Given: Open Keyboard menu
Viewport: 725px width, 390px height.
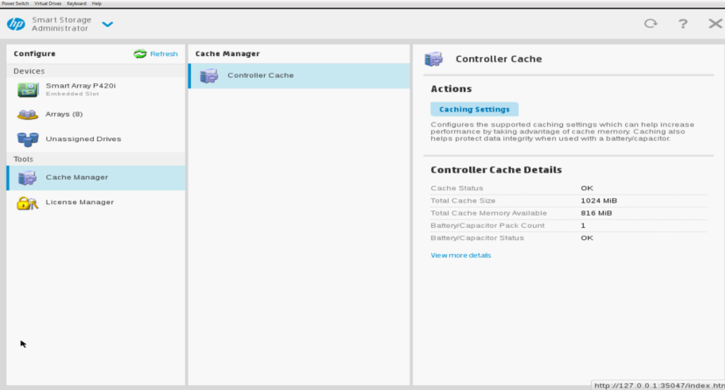Looking at the screenshot, I should pos(76,4).
